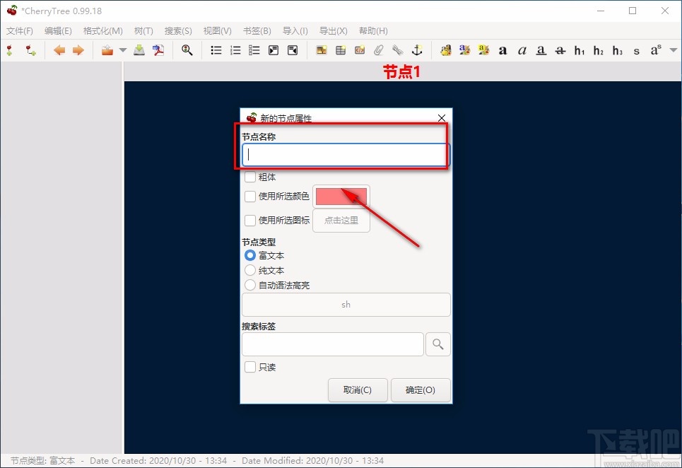Apply small text style icon

[637, 50]
